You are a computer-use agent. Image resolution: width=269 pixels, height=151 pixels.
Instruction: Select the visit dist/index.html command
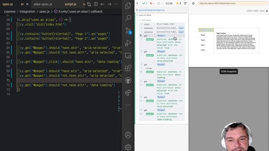click(162, 24)
